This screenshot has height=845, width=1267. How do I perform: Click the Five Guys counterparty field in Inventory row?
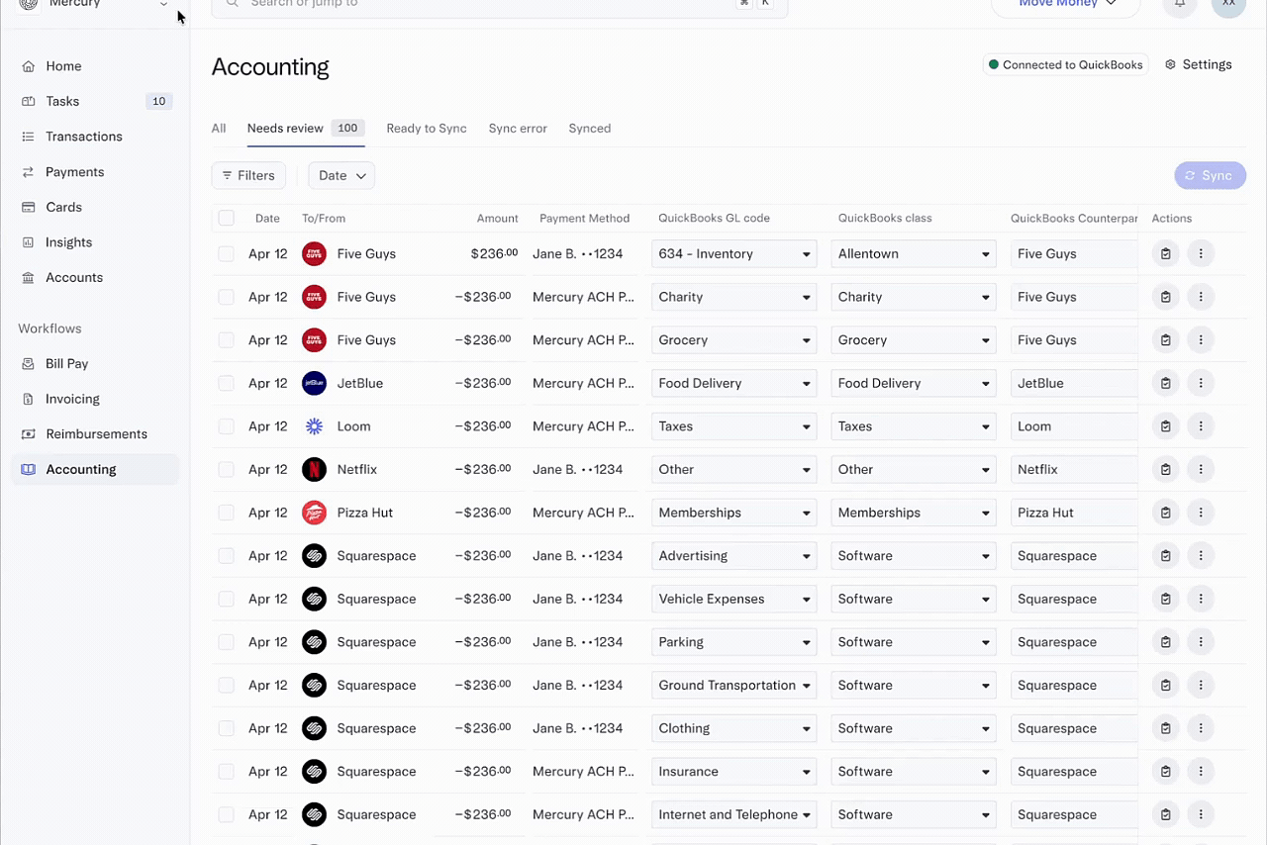click(1074, 254)
